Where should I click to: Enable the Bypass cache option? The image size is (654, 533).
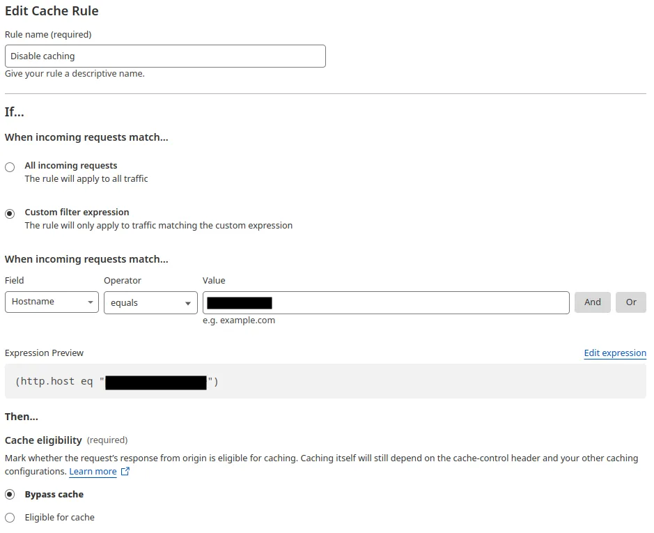10,494
